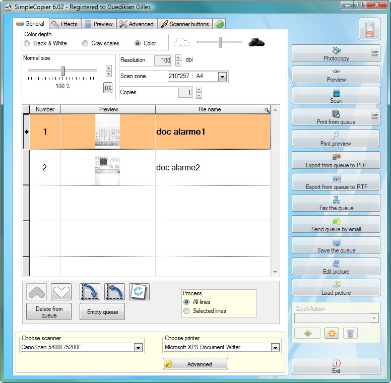Screen dimensions: 391x383
Task: Select Process All lines option
Action: 186,302
